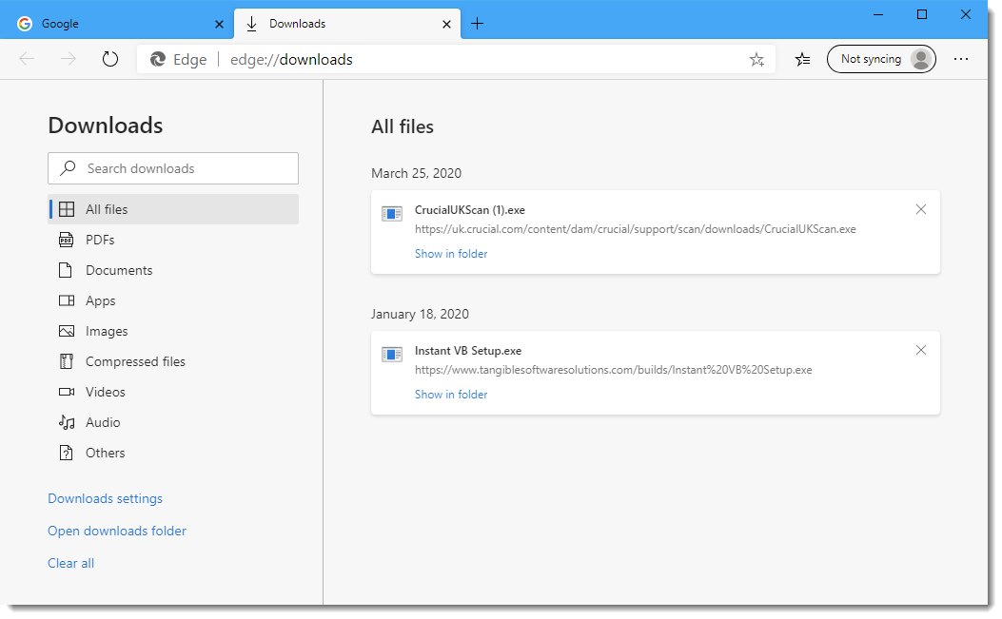
Task: Filter downloads by Audio
Action: tap(173, 422)
